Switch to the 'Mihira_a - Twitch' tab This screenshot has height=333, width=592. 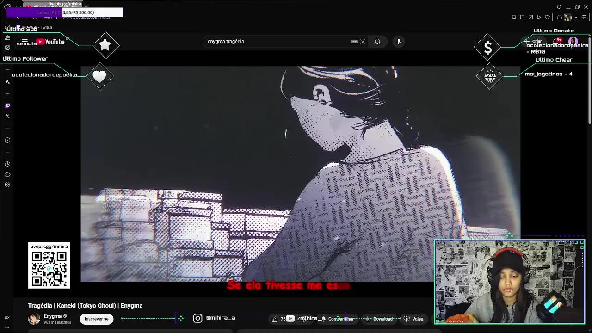[x=34, y=27]
